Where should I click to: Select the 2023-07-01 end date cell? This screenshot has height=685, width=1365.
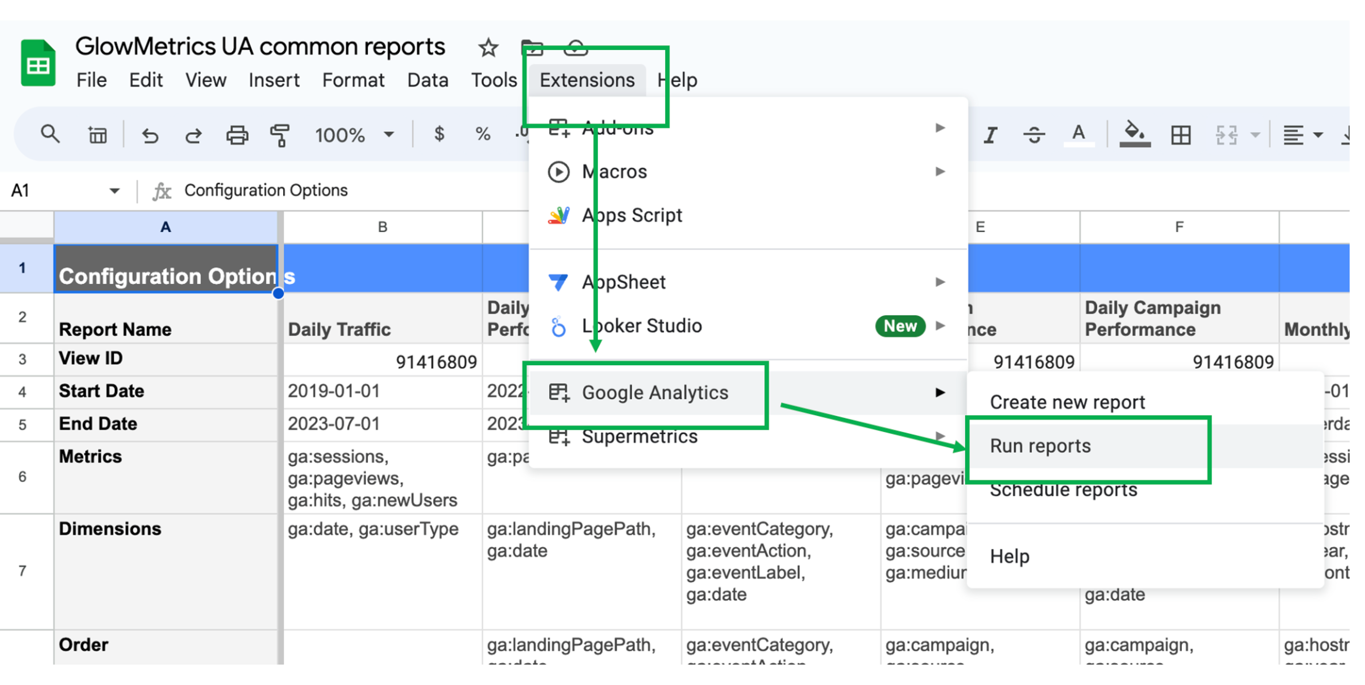383,425
